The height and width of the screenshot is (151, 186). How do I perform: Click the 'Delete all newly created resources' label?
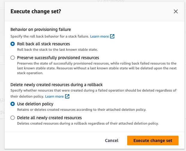click(49, 118)
